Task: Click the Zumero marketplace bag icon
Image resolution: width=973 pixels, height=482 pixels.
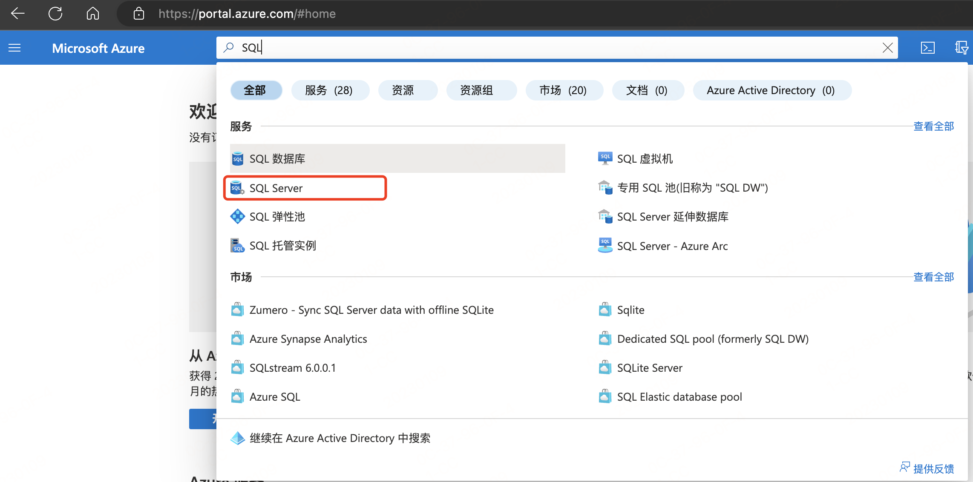Action: [237, 310]
